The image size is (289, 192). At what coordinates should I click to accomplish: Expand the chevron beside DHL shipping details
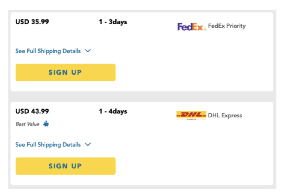[x=88, y=144]
